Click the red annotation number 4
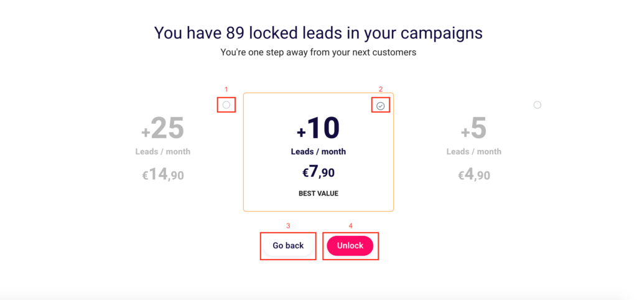This screenshot has width=637, height=300. coord(351,226)
